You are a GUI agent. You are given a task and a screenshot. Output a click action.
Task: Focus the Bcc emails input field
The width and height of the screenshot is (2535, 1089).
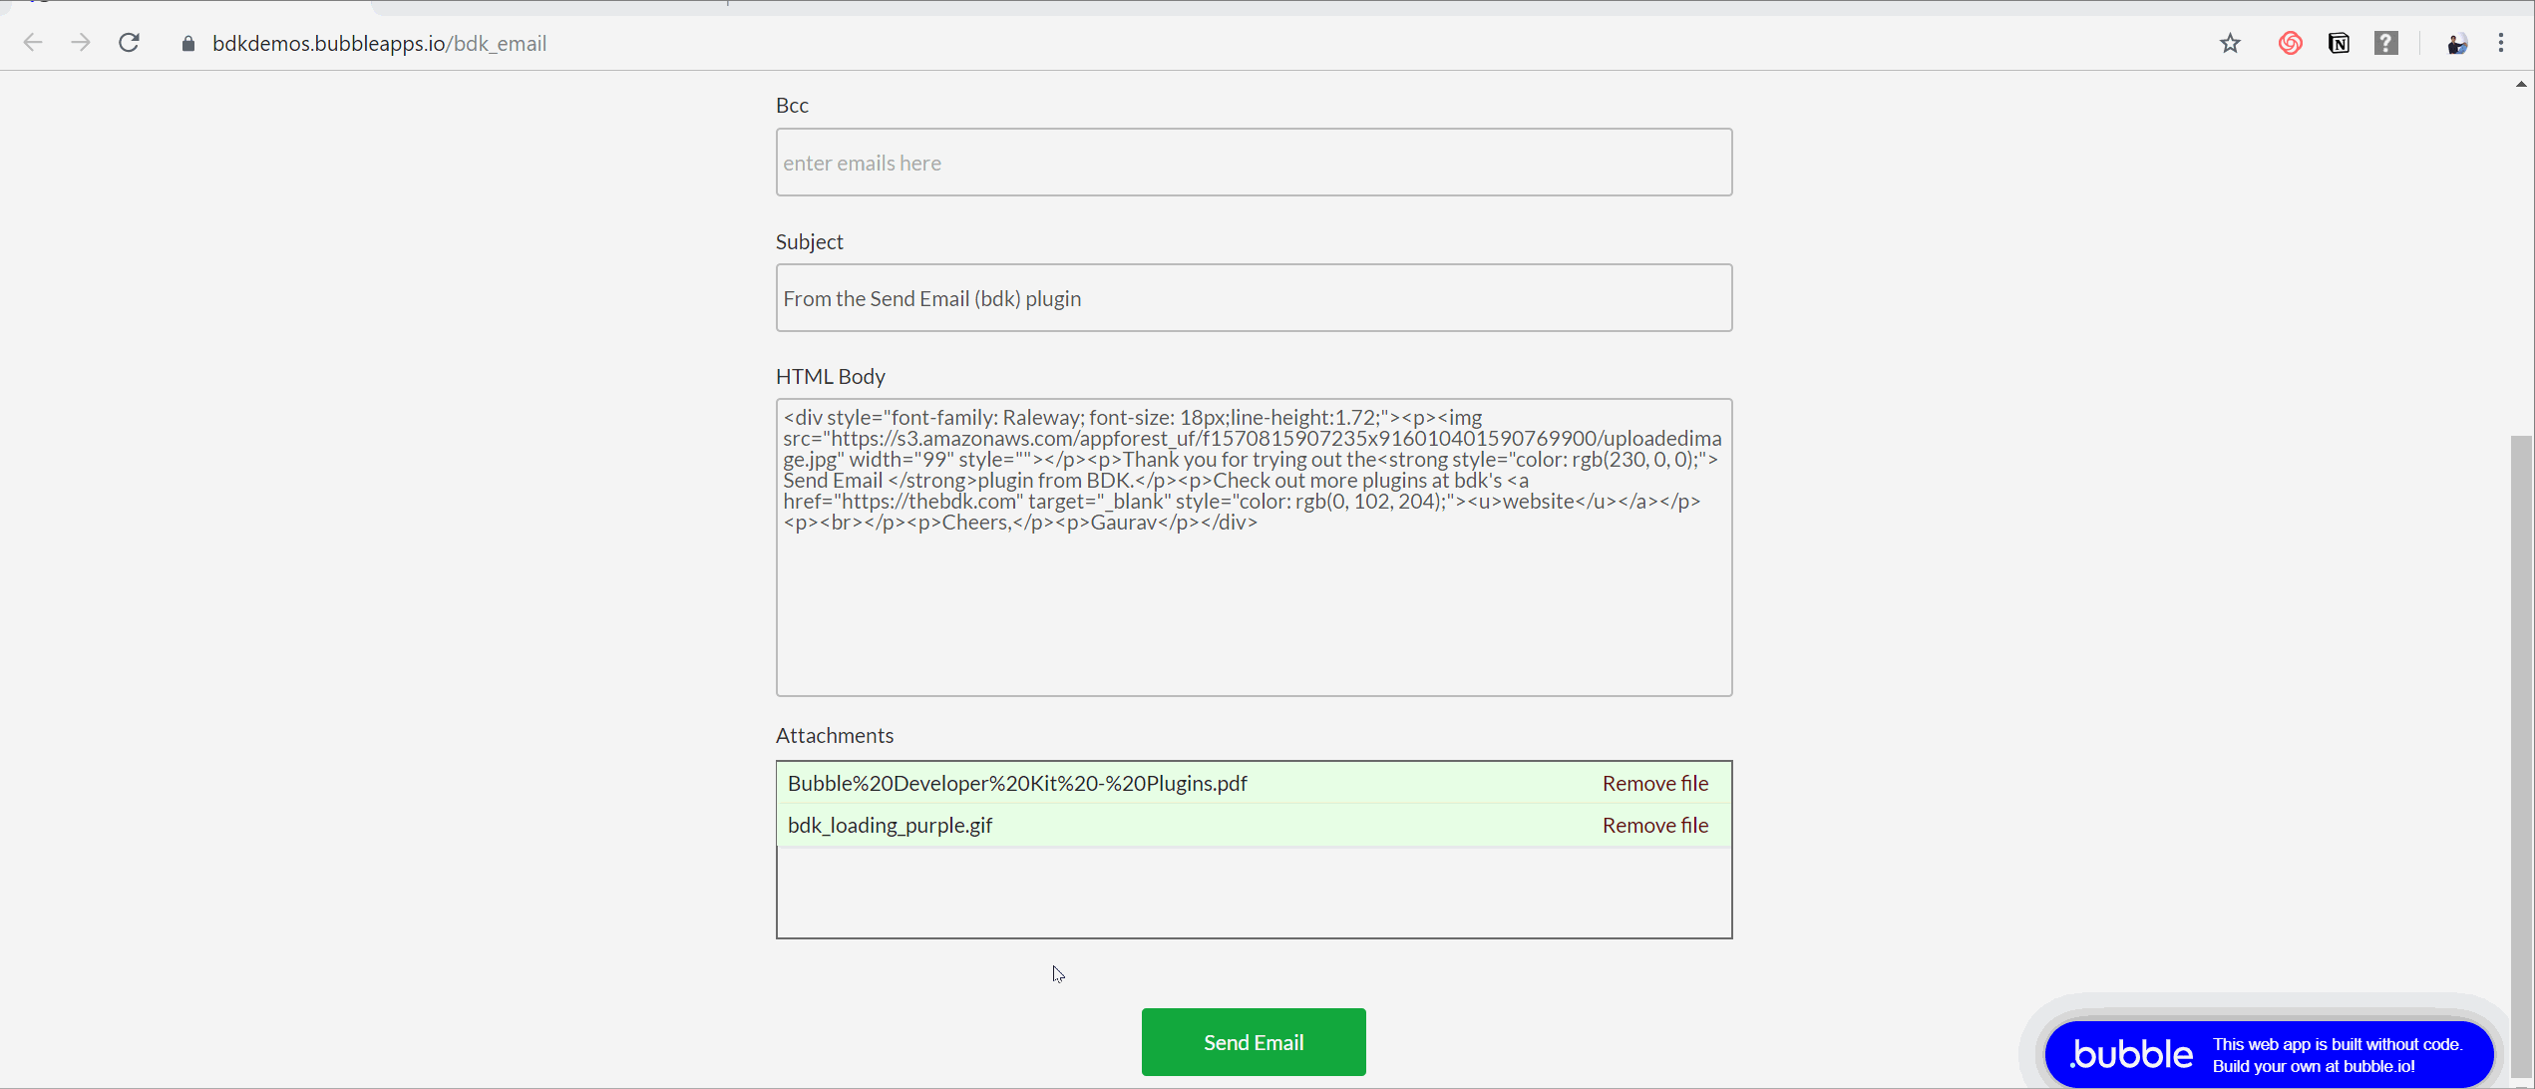click(1254, 163)
